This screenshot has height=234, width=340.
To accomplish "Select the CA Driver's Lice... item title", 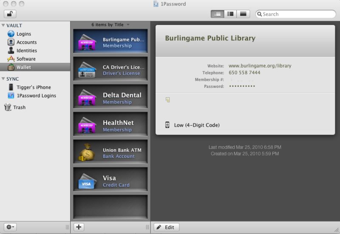I will point(123,67).
